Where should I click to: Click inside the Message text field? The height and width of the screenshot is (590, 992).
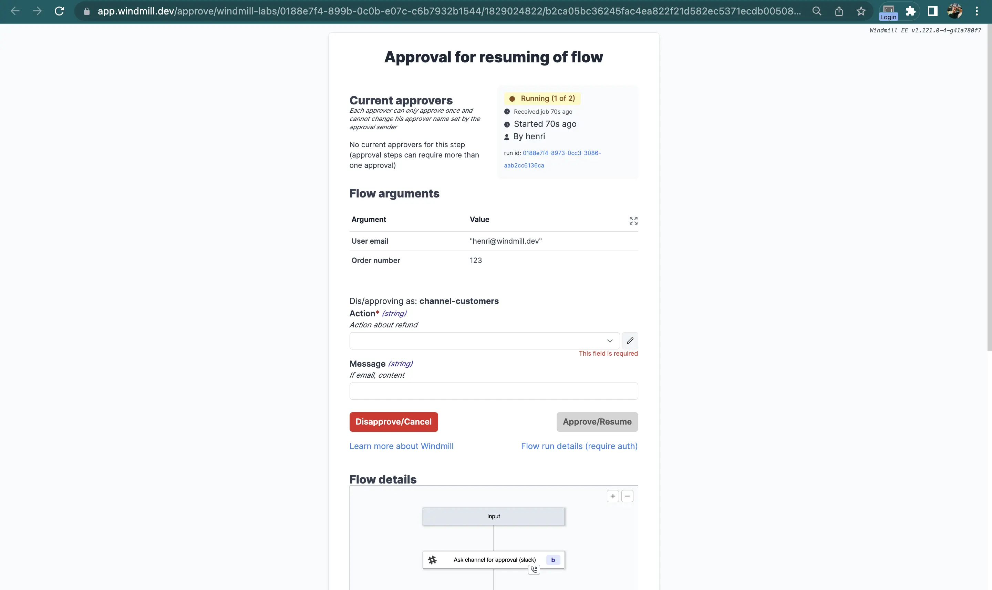click(493, 391)
